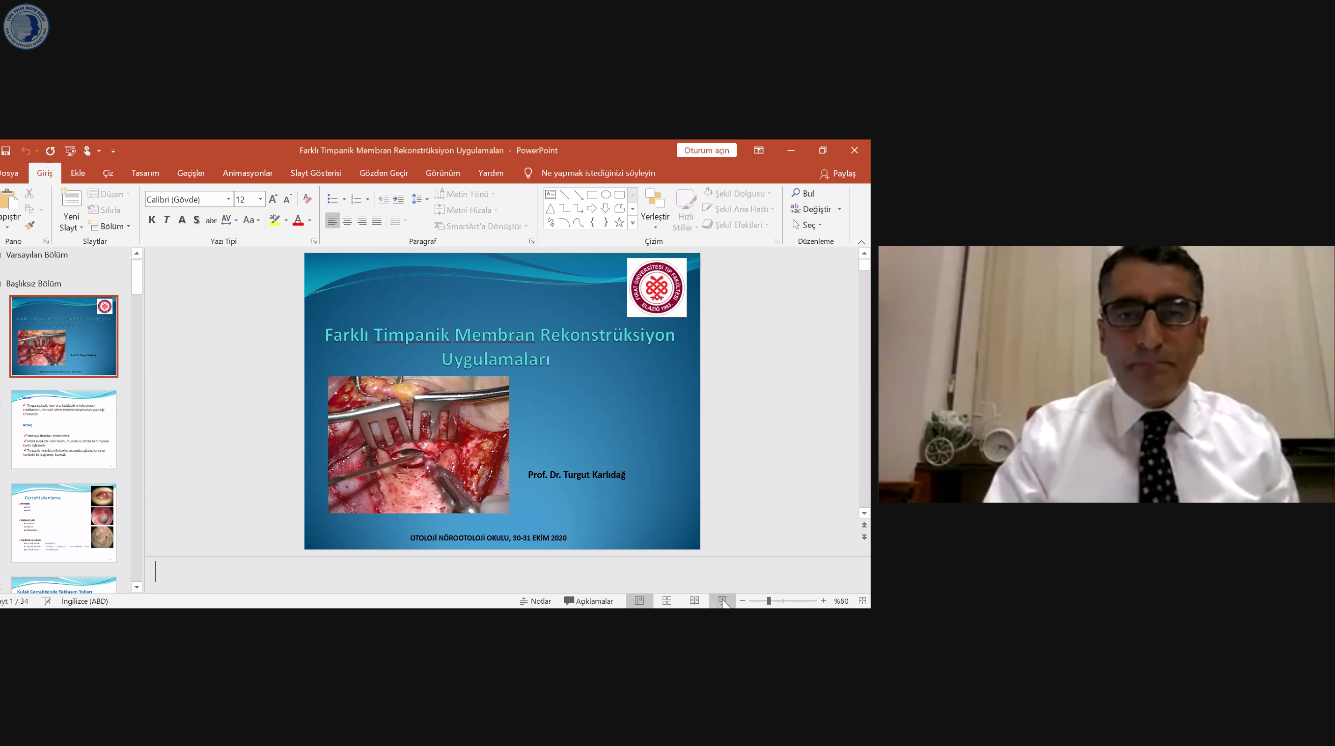Click the Undo icon in title bar
The height and width of the screenshot is (746, 1335).
(25, 151)
